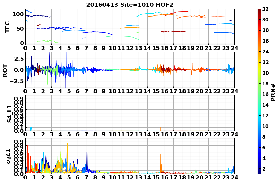The width and height of the screenshot is (278, 183).
Task: Click the colorbar tick label 20
Action: coord(265,73)
